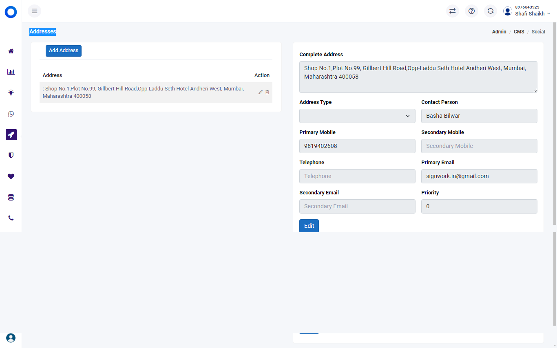Screen dimensions: 557x348
Task: Click the phone number 8976643925 in header
Action: pyautogui.click(x=527, y=7)
